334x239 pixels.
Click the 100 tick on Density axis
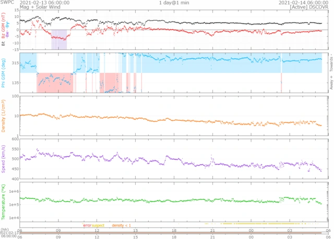15,96
